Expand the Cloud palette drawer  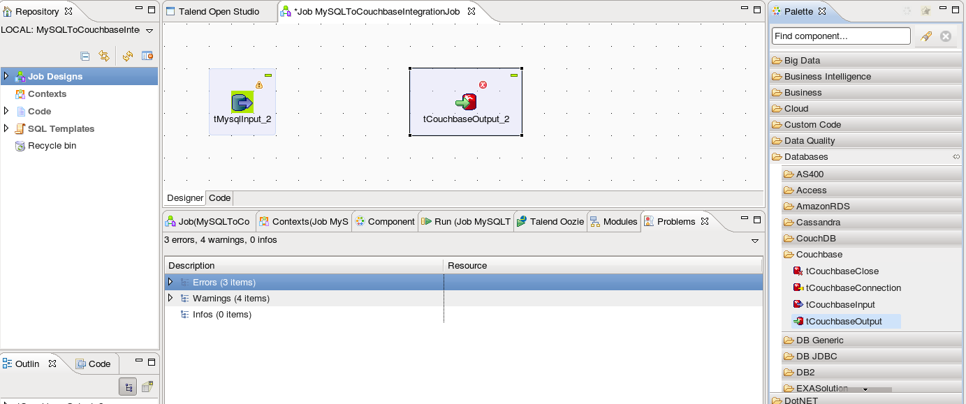866,109
